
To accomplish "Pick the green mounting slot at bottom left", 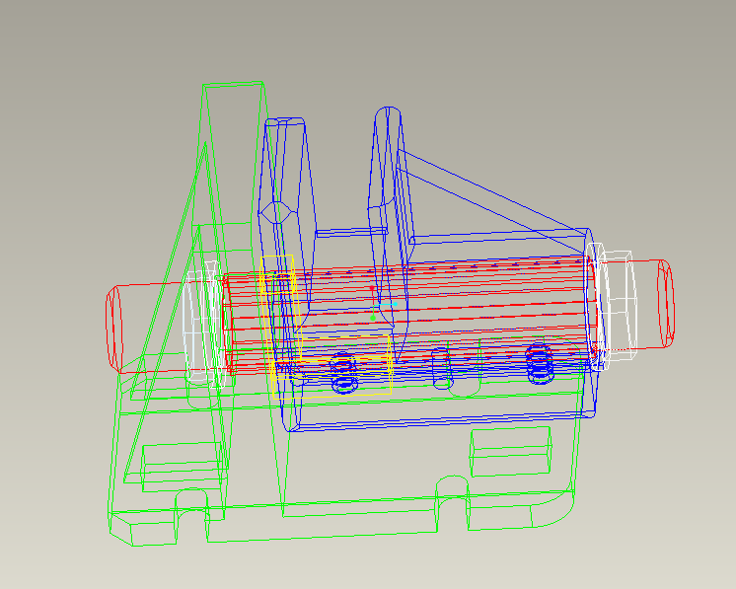I will (191, 515).
